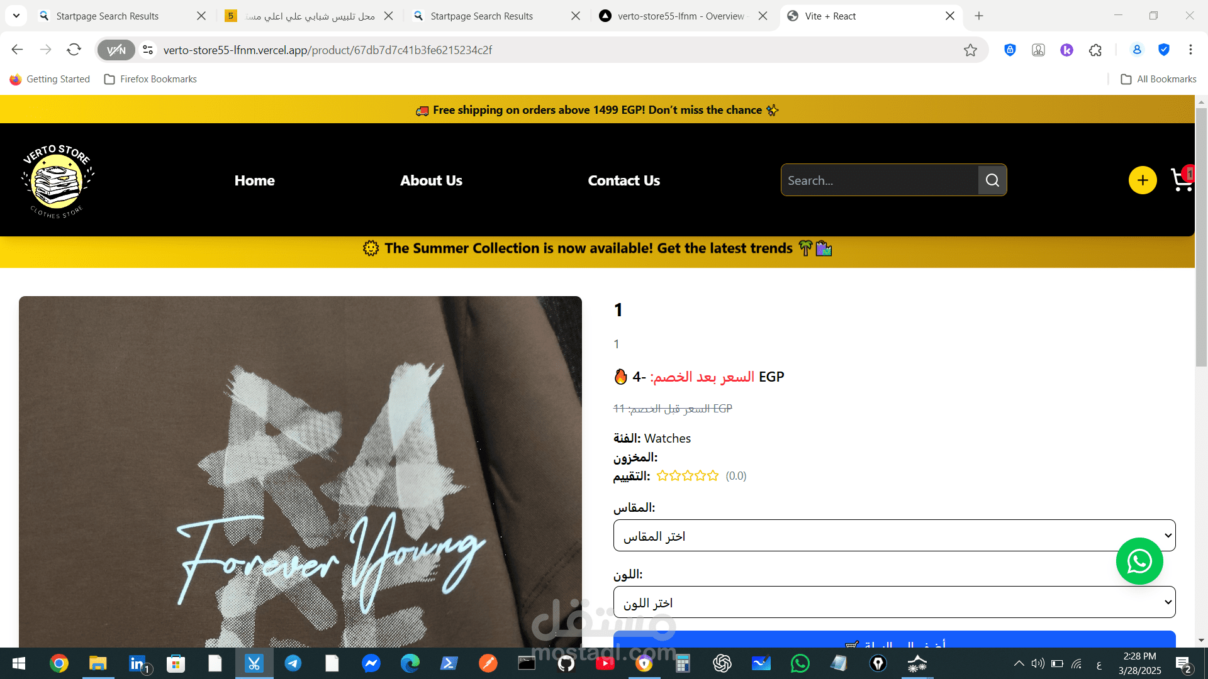Viewport: 1208px width, 679px height.
Task: Switch to the verto-store55-lfnm Overview tab
Action: point(683,16)
